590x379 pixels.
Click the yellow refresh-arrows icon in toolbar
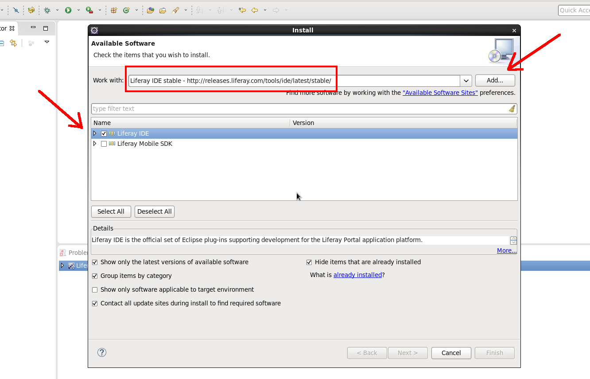click(31, 10)
